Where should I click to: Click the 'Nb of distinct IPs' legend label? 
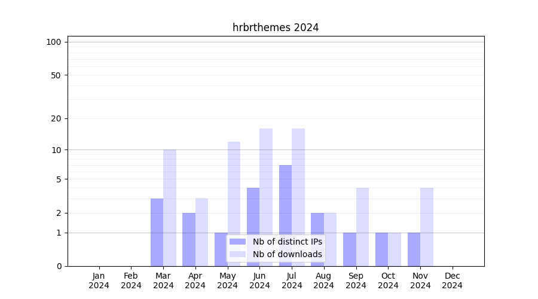[x=287, y=242]
